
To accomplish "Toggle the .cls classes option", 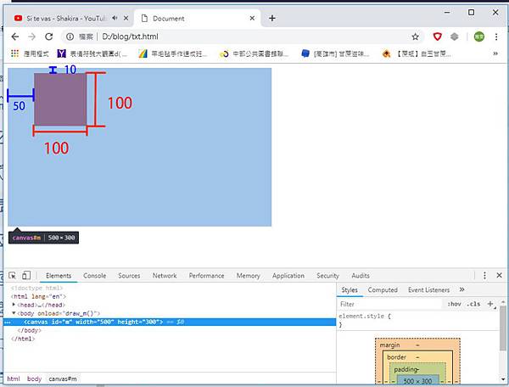I will click(473, 304).
